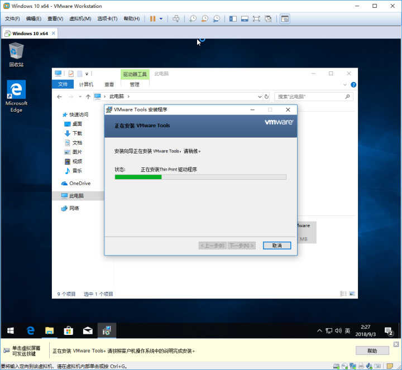The height and width of the screenshot is (370, 402).
Task: Click the orange pause VM button
Action: [152, 19]
